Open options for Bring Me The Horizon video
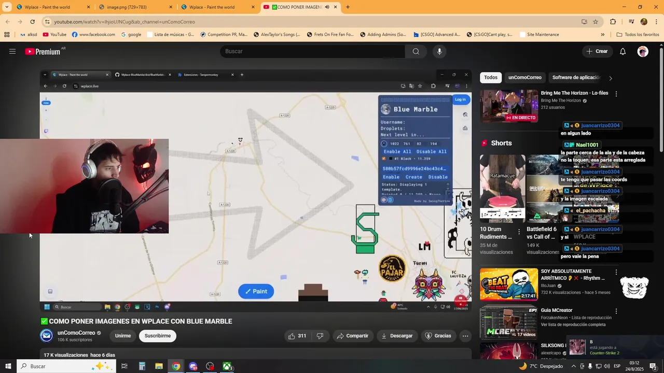 [x=616, y=94]
